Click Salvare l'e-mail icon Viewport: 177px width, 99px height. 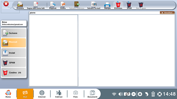point(94,5)
